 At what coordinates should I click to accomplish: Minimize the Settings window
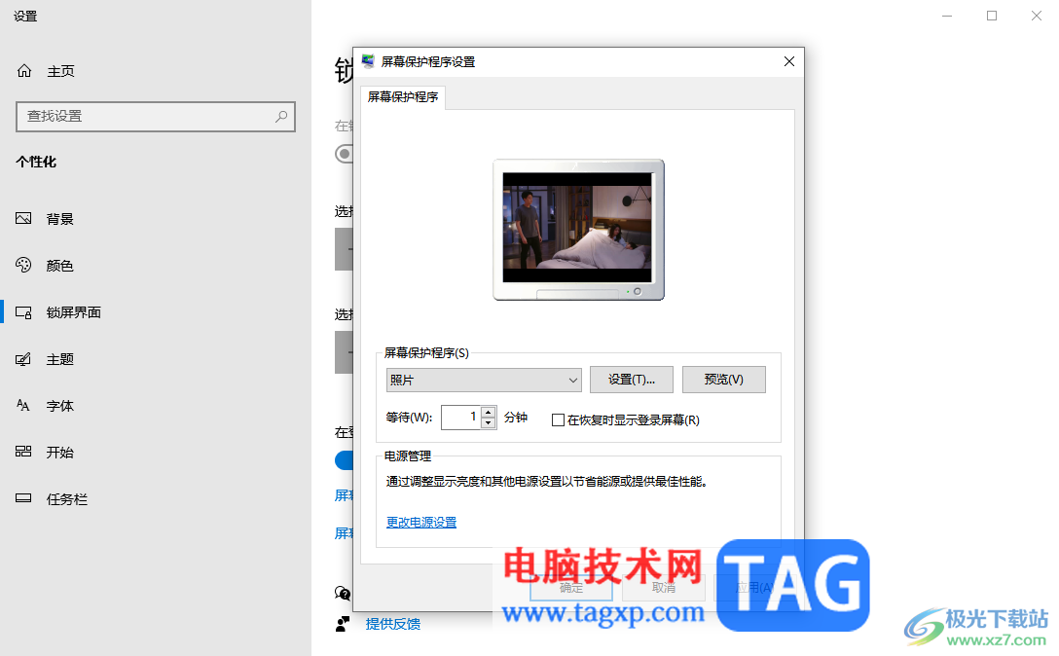point(947,16)
